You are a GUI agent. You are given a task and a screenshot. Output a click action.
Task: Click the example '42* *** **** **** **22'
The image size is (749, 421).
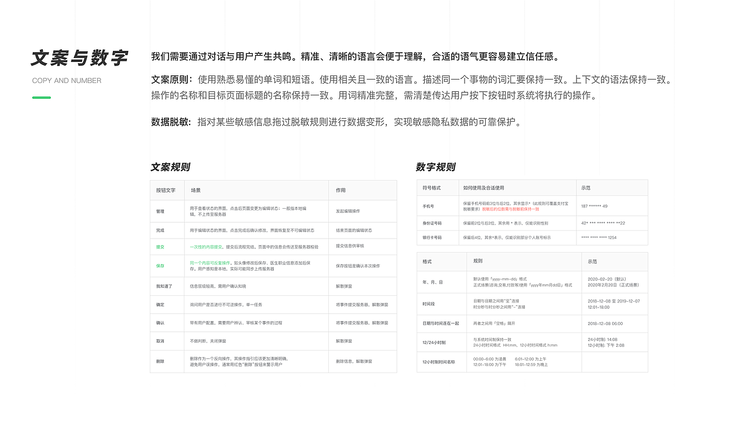pos(603,223)
